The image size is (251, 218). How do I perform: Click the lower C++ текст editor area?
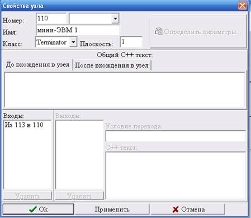pyautogui.click(x=176, y=176)
